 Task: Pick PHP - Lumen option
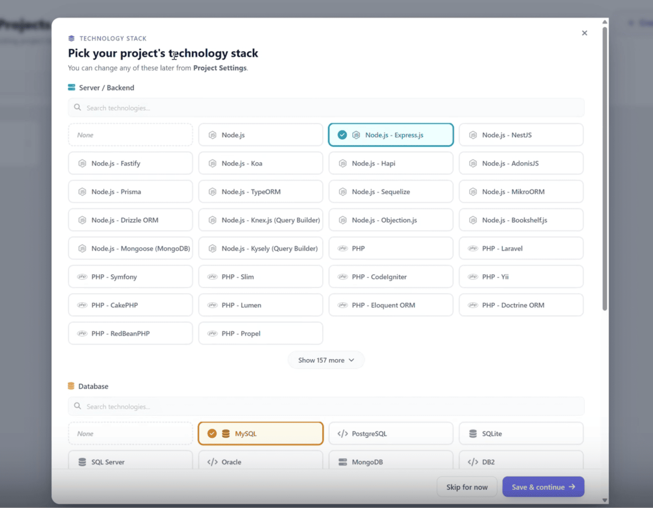261,305
